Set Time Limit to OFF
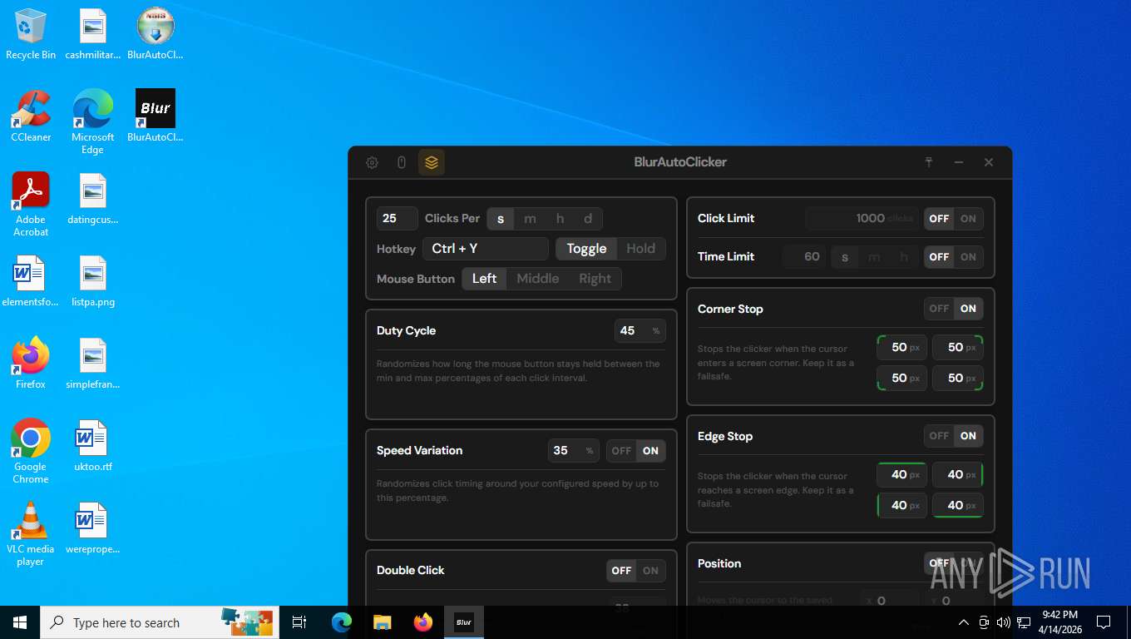This screenshot has width=1131, height=639. (939, 257)
